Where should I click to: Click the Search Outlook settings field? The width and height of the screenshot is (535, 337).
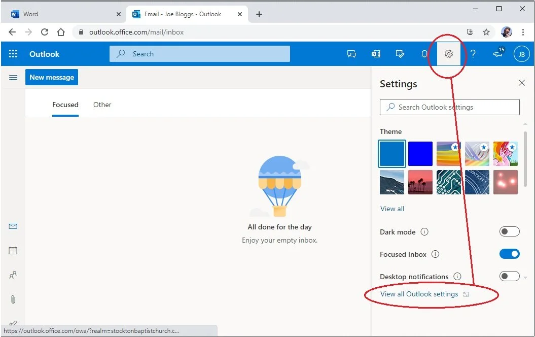[x=450, y=107]
